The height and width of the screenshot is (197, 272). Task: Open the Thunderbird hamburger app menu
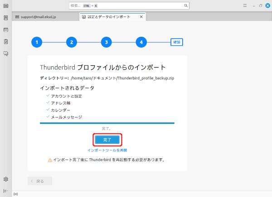[x=245, y=5]
